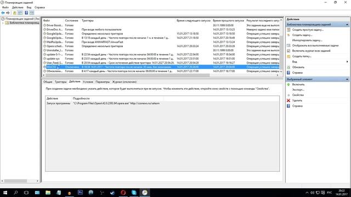
Task: Sort by Время прошлого запуска column
Action: [228, 21]
